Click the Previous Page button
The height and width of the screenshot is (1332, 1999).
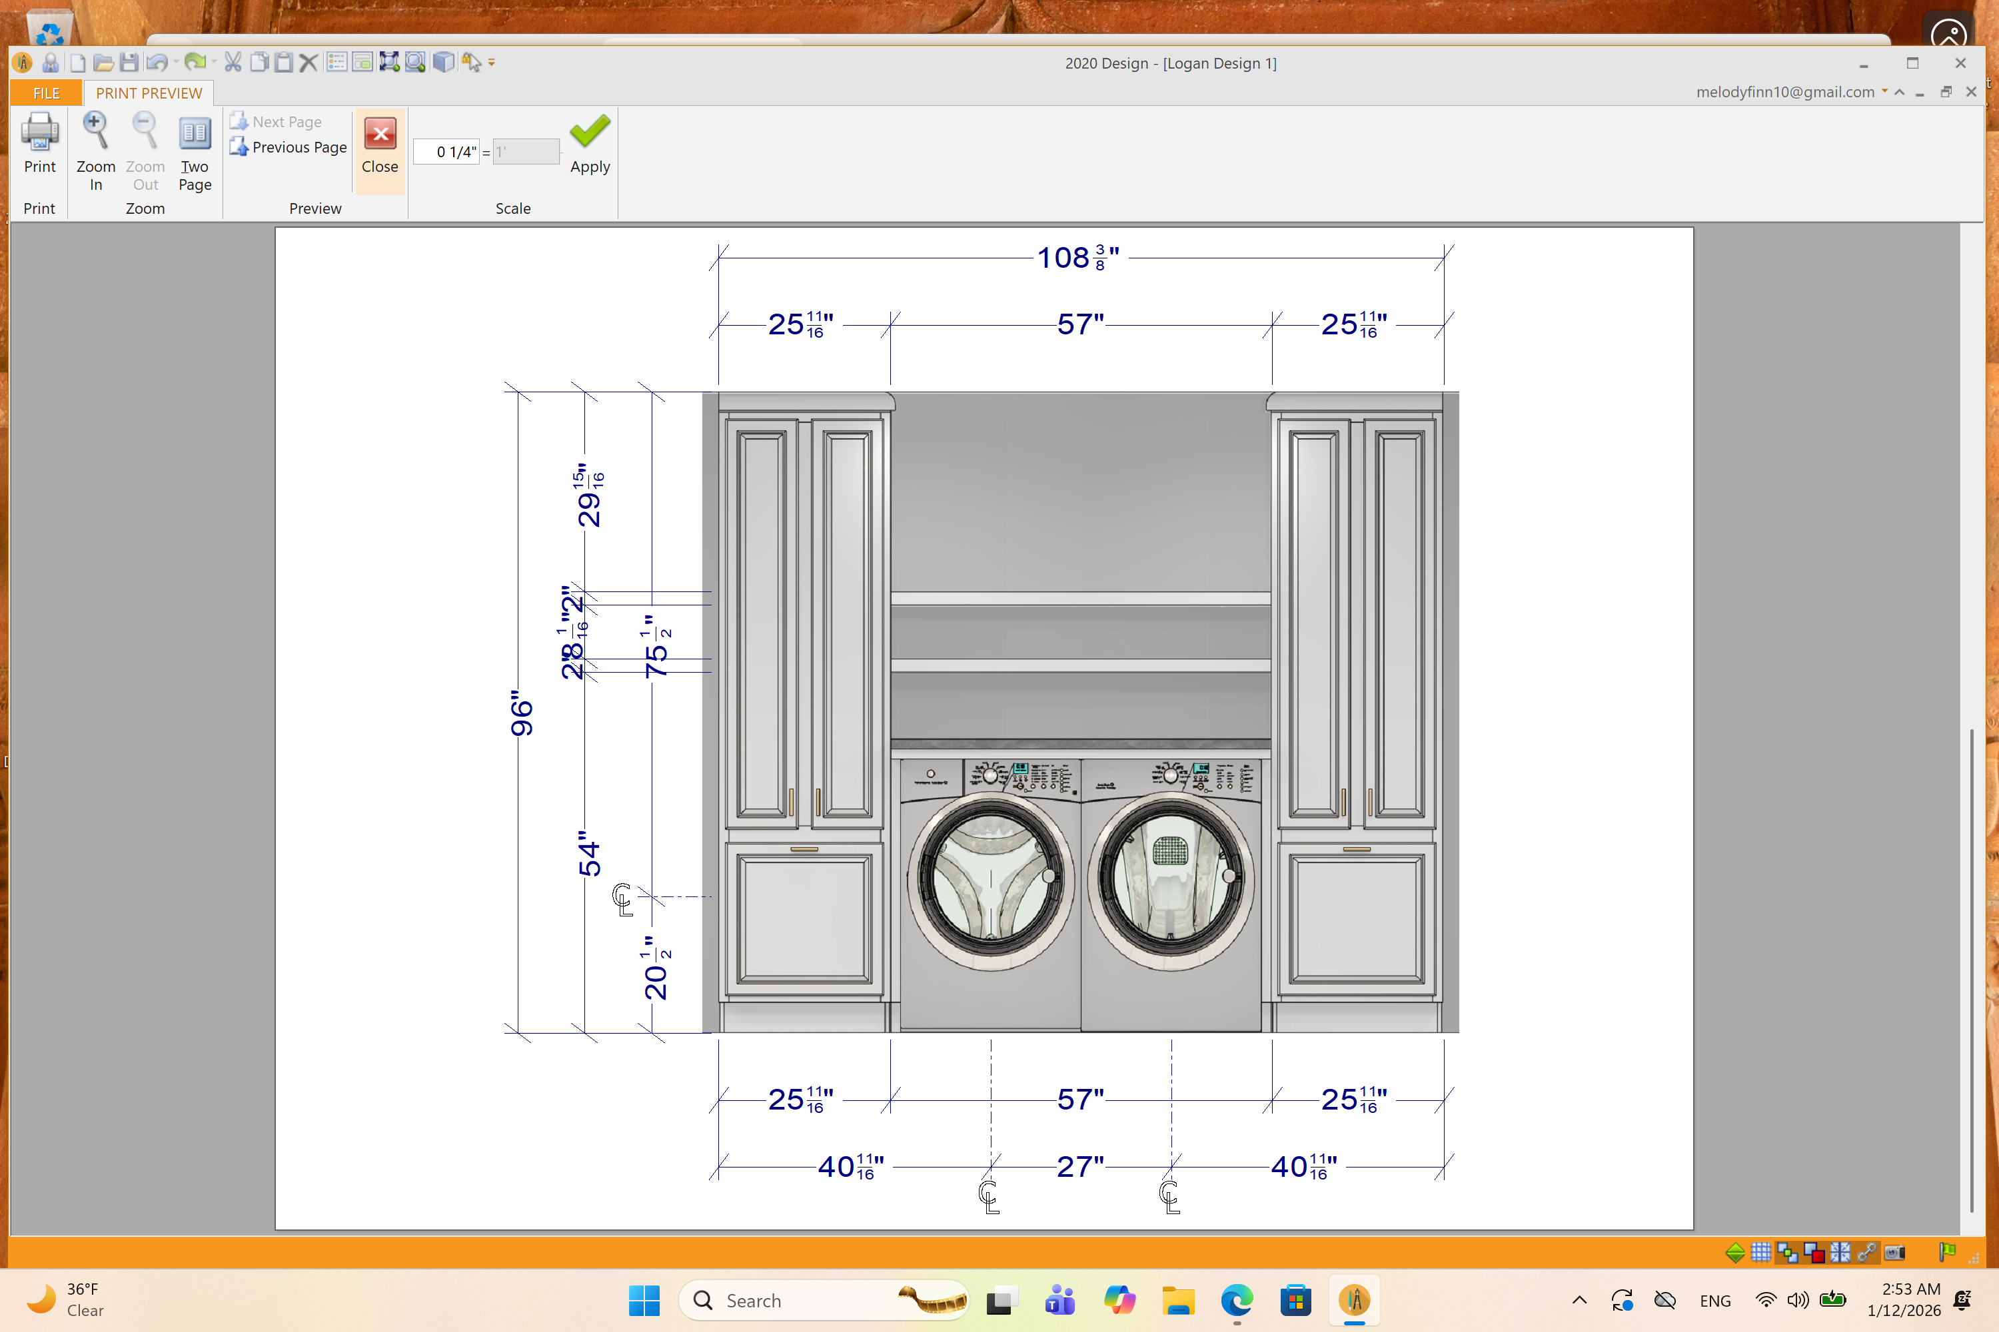coord(289,147)
